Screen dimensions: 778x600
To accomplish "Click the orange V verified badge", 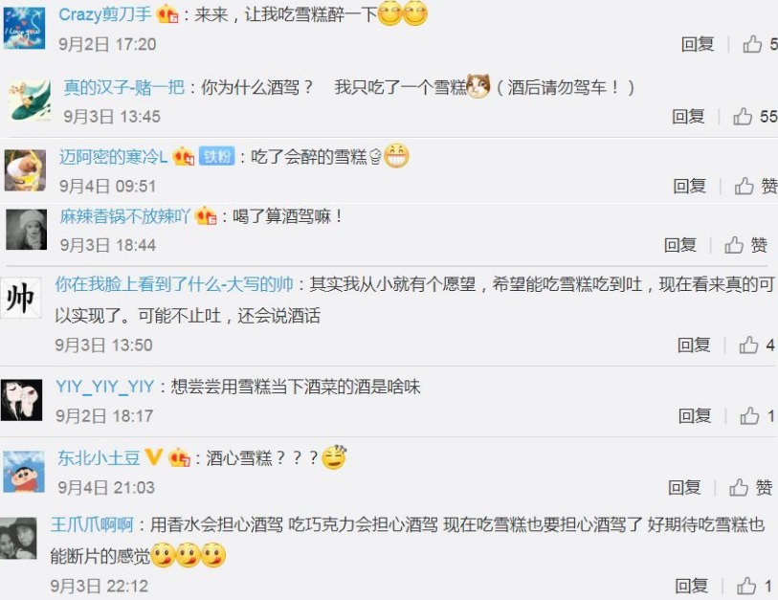I will point(153,456).
